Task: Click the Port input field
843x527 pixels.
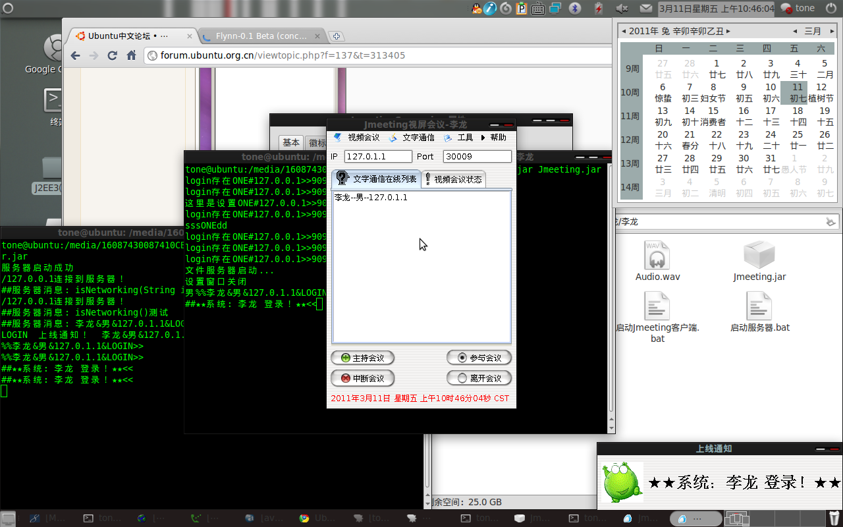Action: 477,156
